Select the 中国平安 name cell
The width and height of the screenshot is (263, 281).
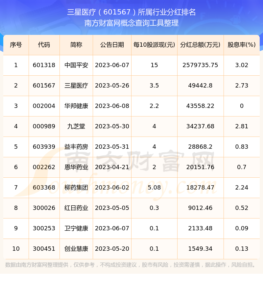[76, 65]
